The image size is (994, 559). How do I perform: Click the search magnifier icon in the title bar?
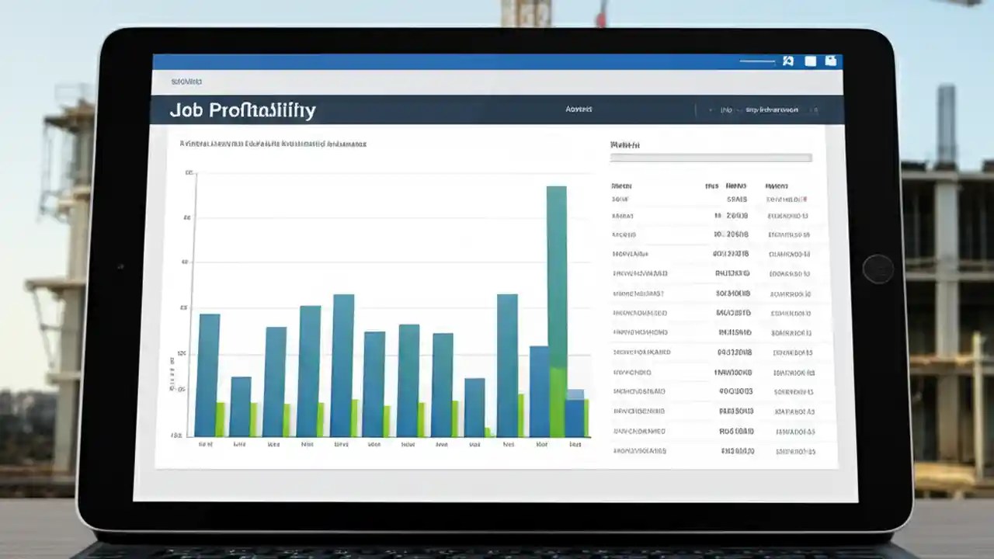point(788,61)
